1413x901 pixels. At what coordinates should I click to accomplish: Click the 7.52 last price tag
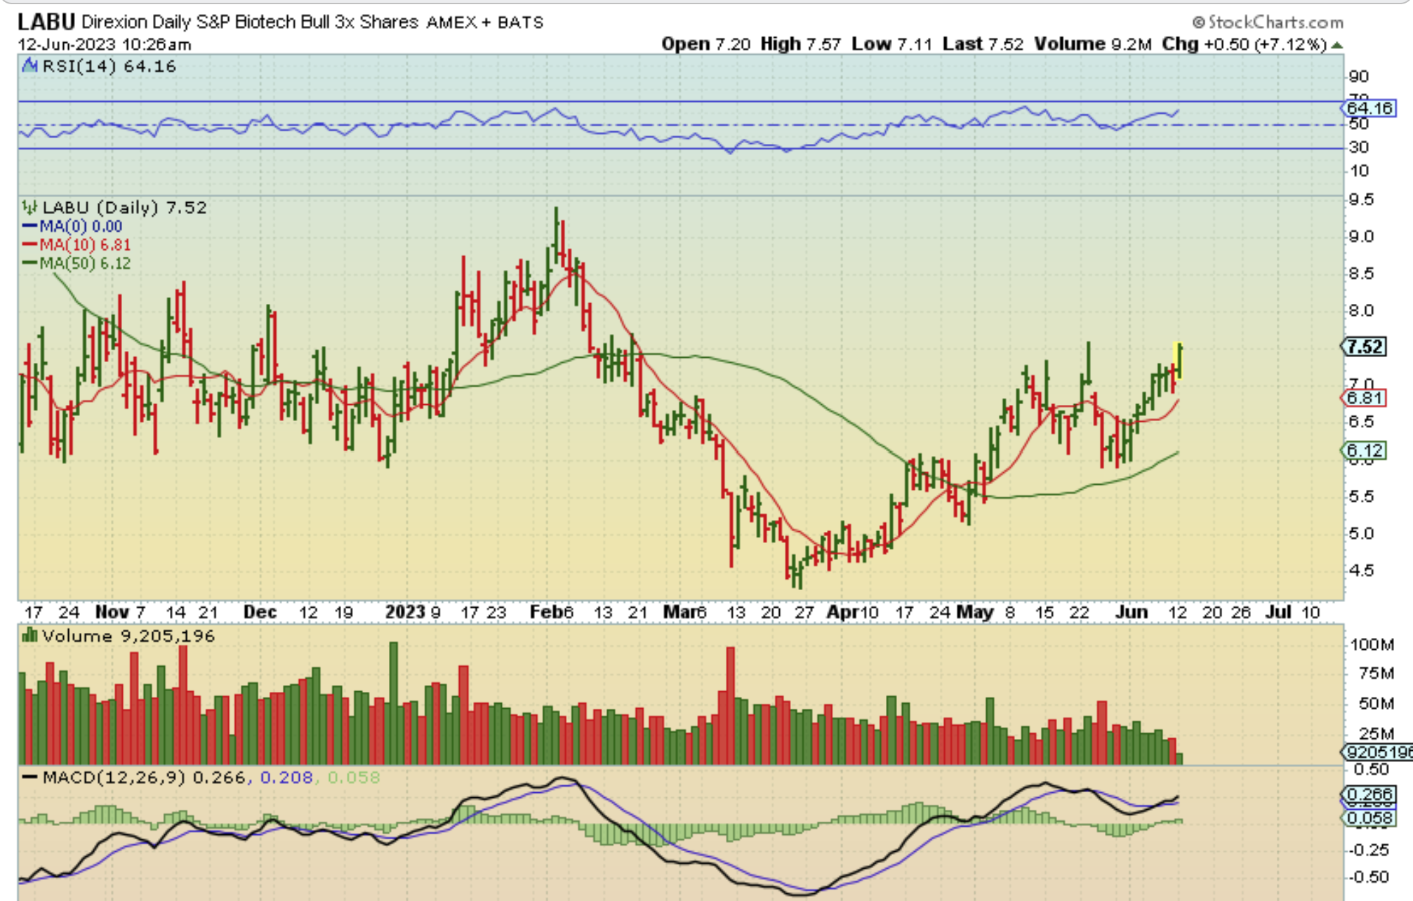(x=1365, y=347)
